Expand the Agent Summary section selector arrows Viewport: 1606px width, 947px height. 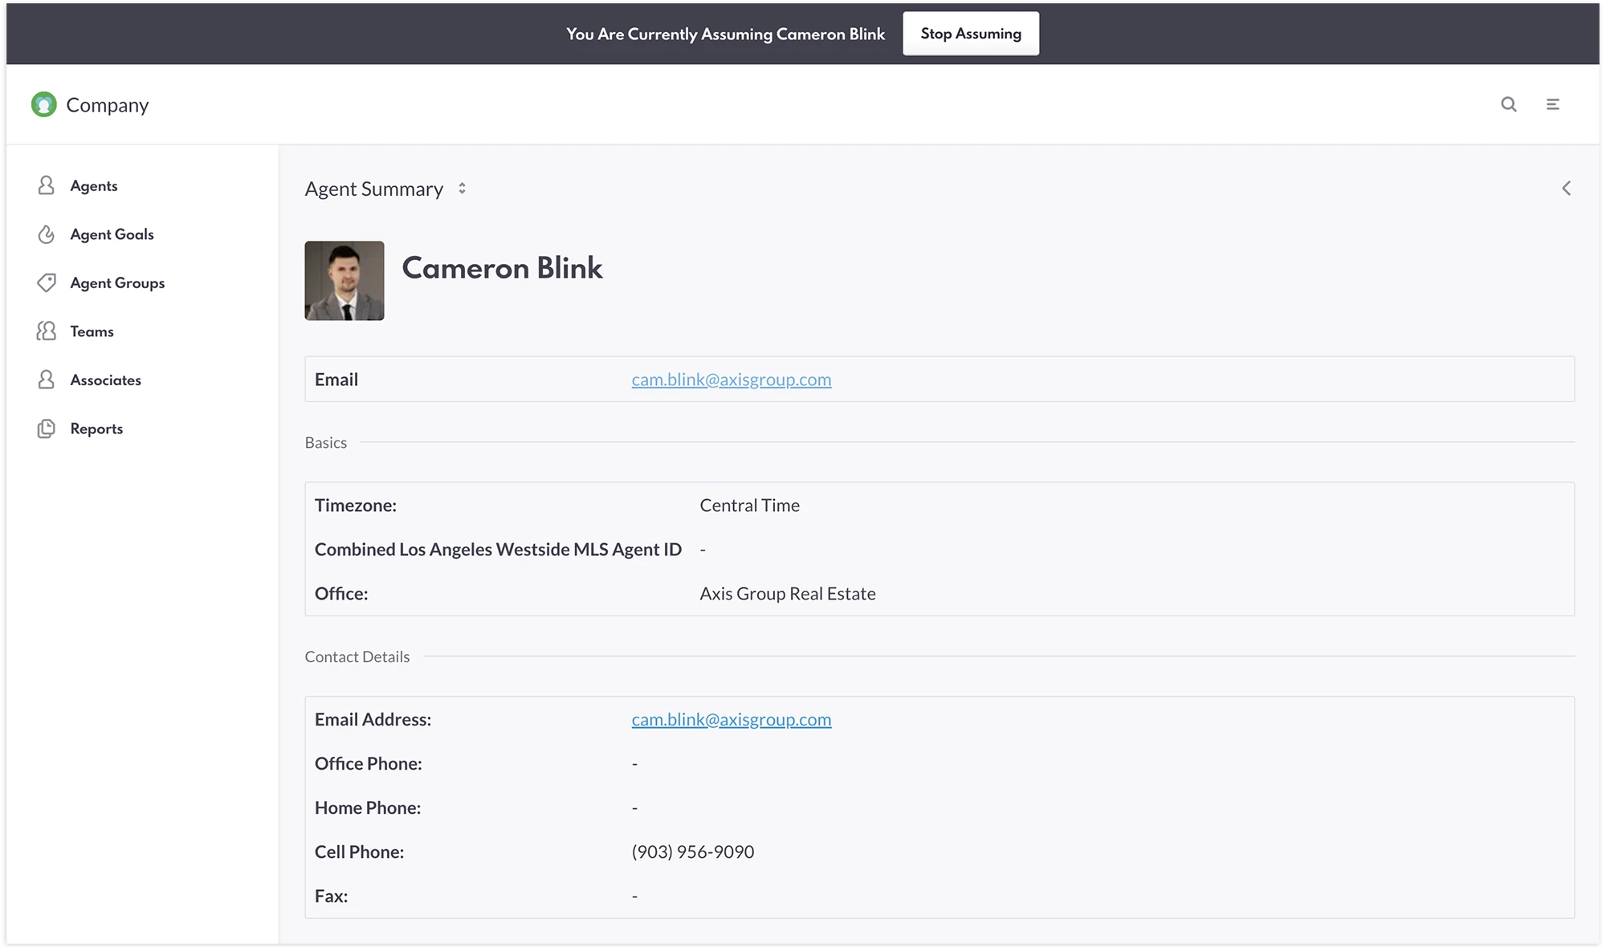coord(462,189)
